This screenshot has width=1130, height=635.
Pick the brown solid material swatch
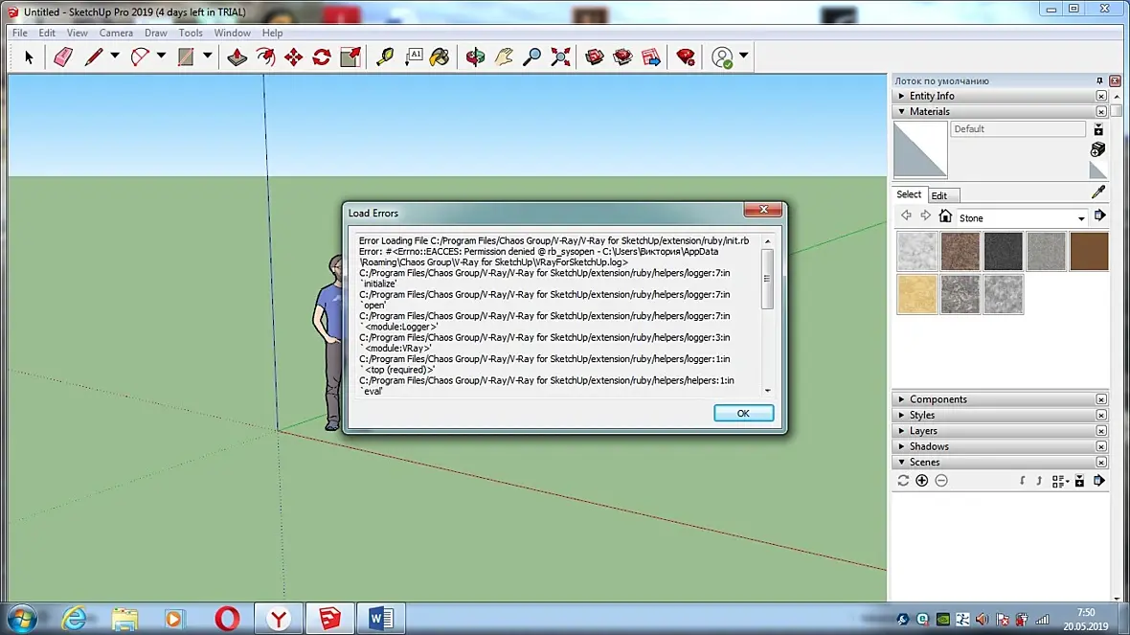1089,251
